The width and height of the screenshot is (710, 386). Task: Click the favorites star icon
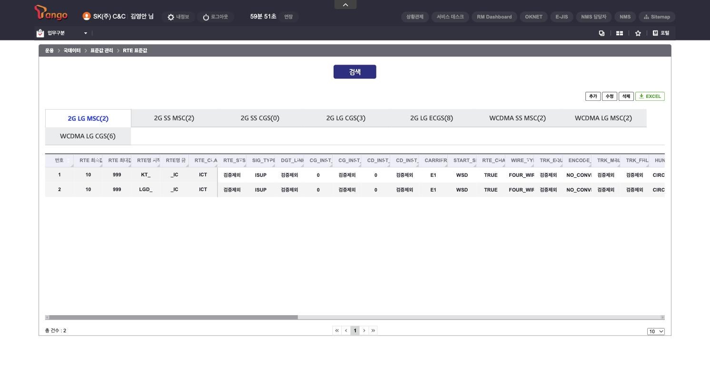point(638,33)
